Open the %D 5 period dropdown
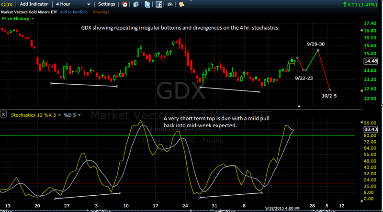Screen dimensions: 383x212 tap(79, 114)
